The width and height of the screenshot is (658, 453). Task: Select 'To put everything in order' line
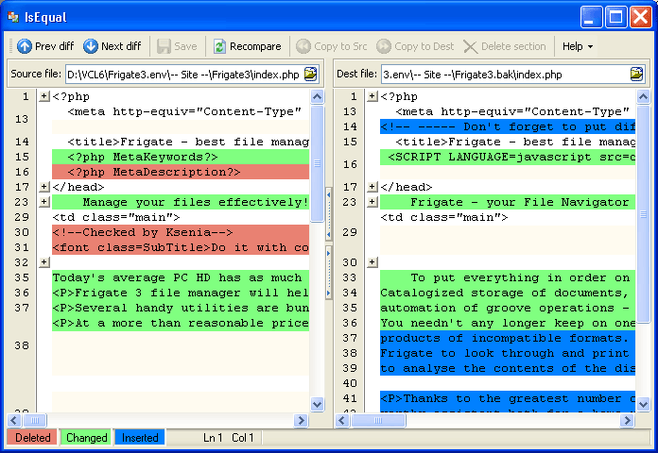pyautogui.click(x=508, y=277)
